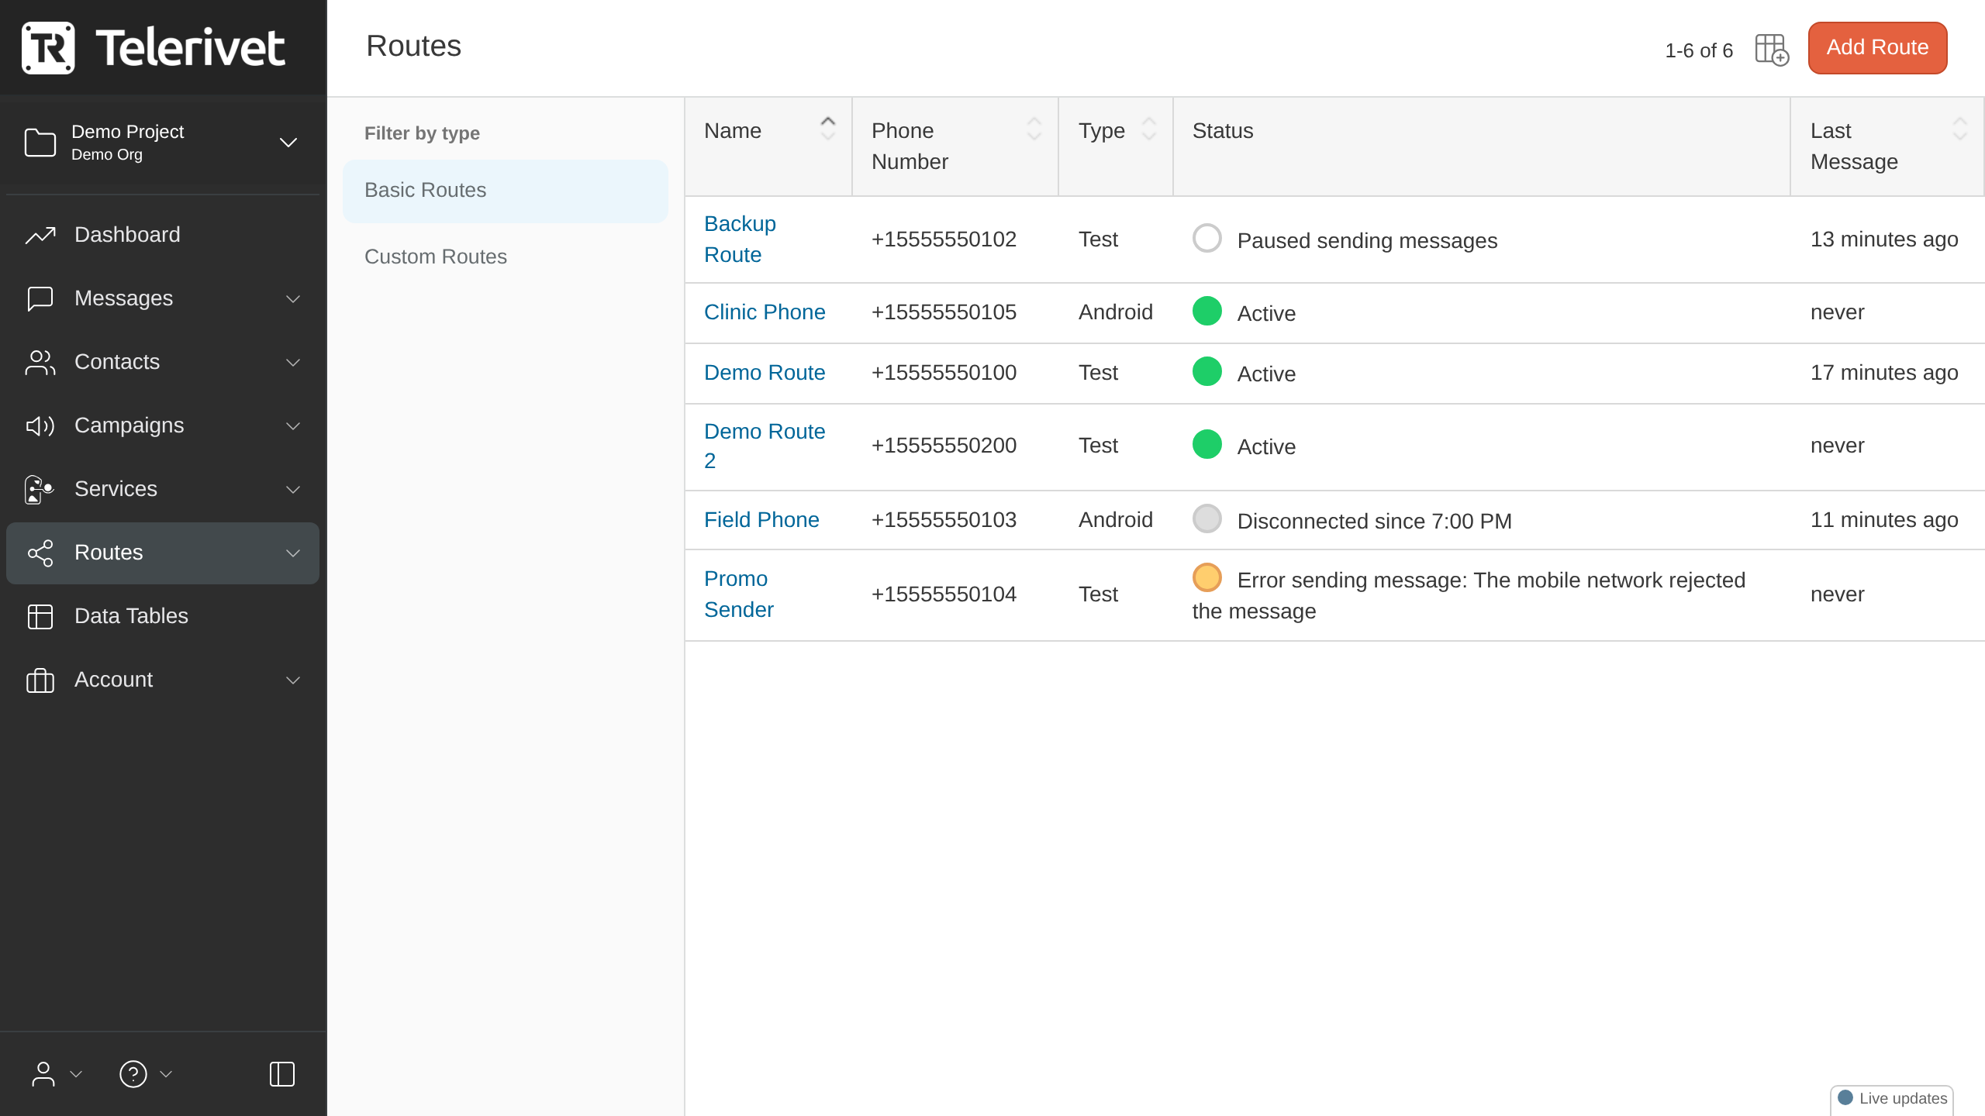This screenshot has height=1116, width=1985.
Task: Click phone number +15555550105
Action: pos(944,312)
